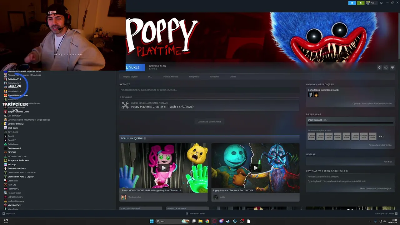Screen dimensions: 400x225
Task: Click the taskbar volume speaker icon
Action: 384,221
